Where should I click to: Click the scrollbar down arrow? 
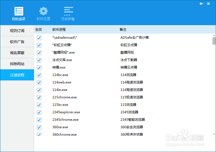[214, 134]
